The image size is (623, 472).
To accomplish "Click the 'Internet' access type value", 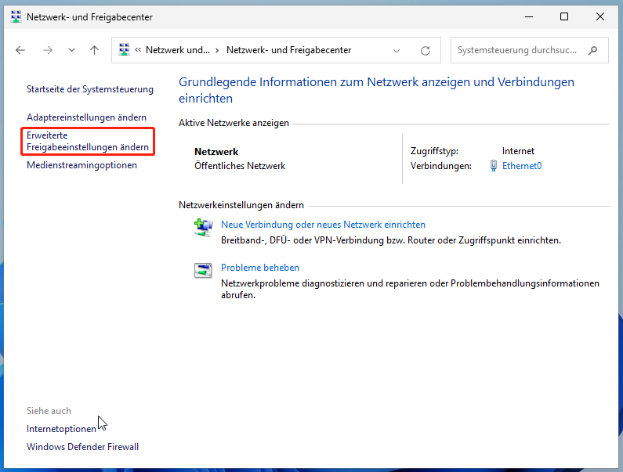I will coord(518,151).
